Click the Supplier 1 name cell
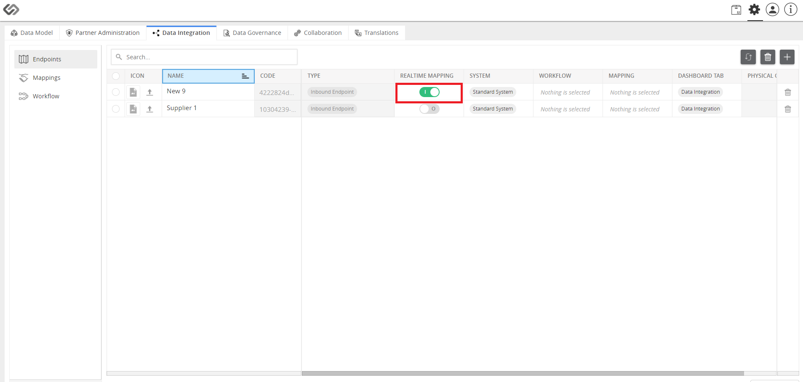 (x=208, y=108)
